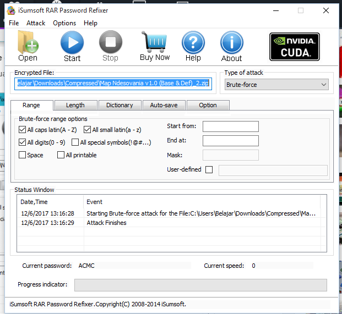Click the Mask input field
The width and height of the screenshot is (342, 314).
pyautogui.click(x=231, y=155)
